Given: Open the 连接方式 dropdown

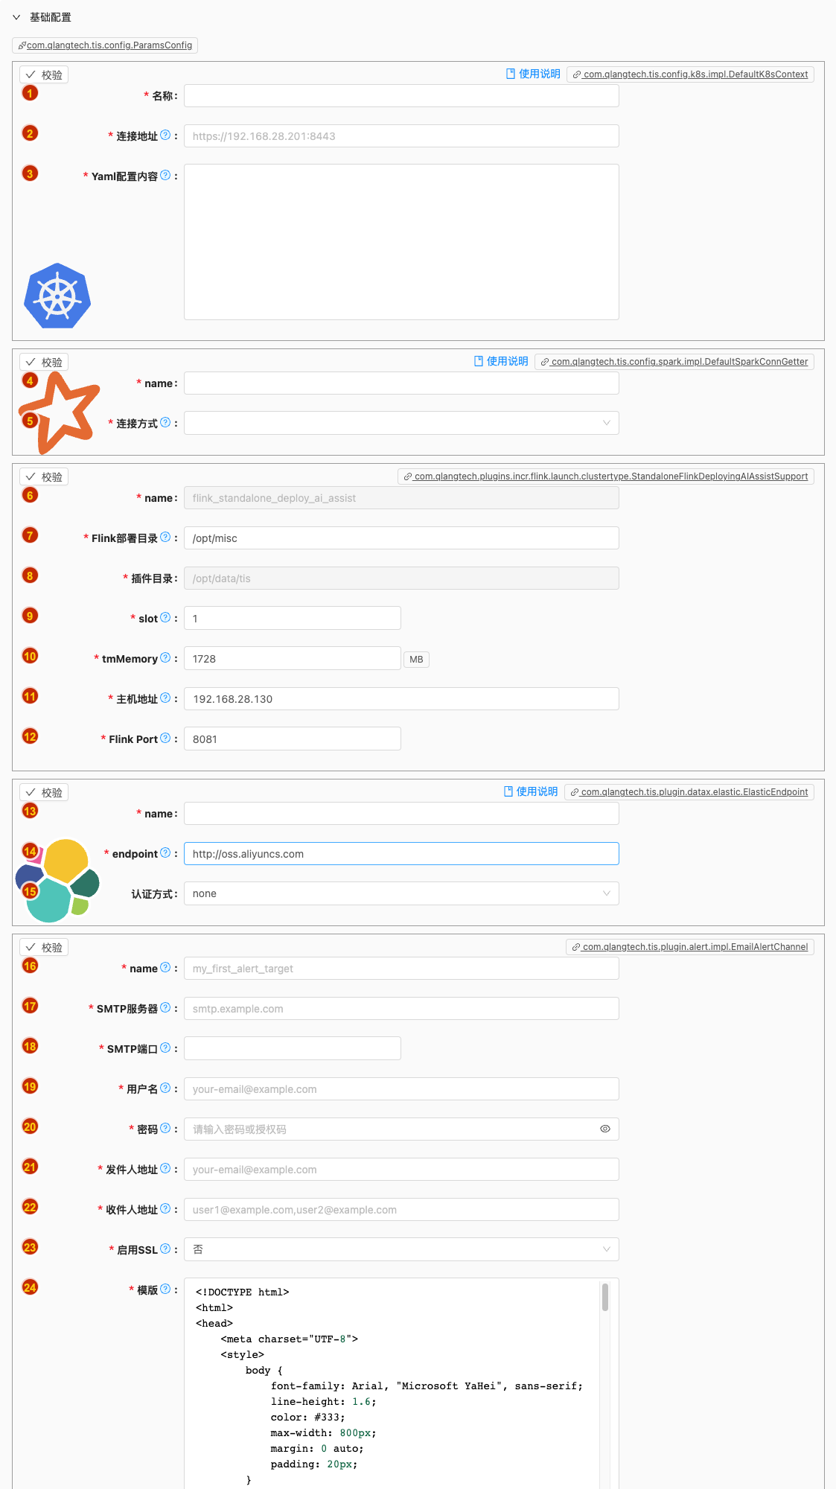Looking at the screenshot, I should 401,423.
